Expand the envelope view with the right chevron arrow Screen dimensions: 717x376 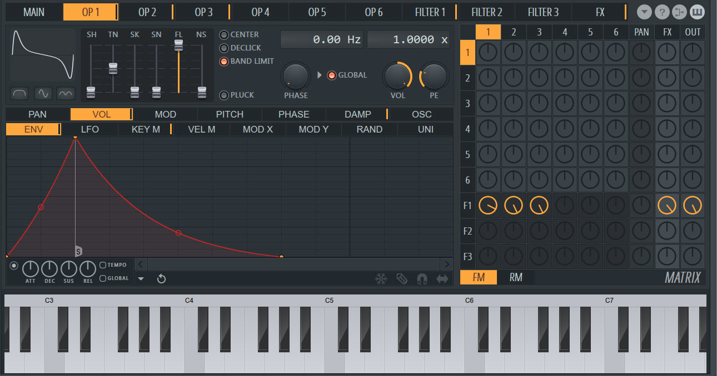448,265
